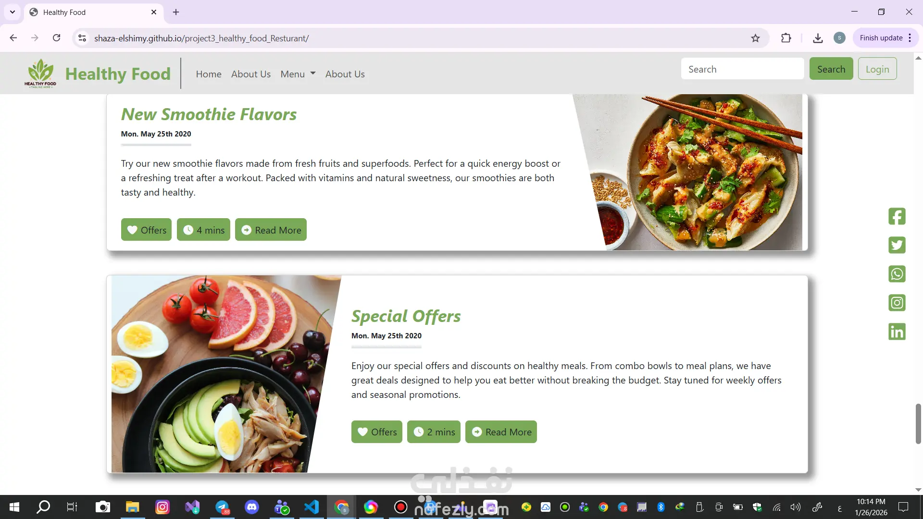Screen dimensions: 923x519
Task: Focus the Search input field
Action: point(742,69)
